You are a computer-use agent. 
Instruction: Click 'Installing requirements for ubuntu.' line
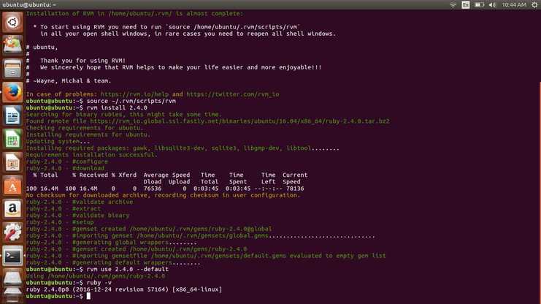[x=88, y=134]
